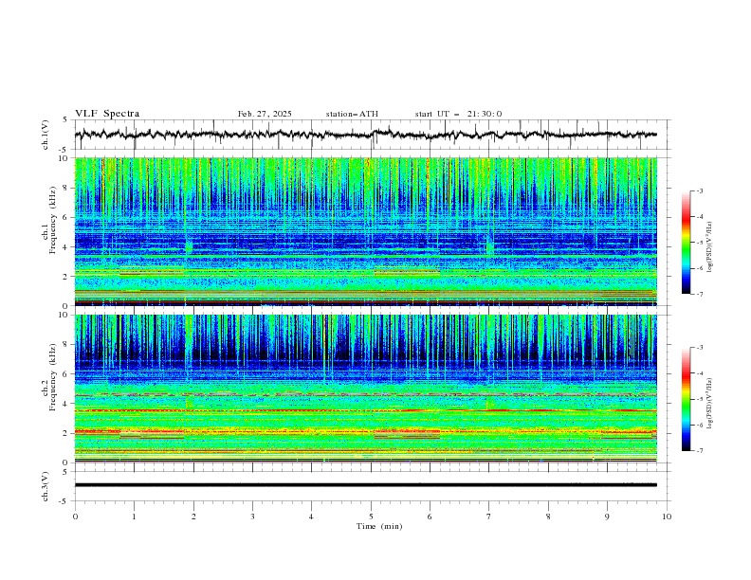Click the ch.2 spectrogram color scale bar

(686, 399)
